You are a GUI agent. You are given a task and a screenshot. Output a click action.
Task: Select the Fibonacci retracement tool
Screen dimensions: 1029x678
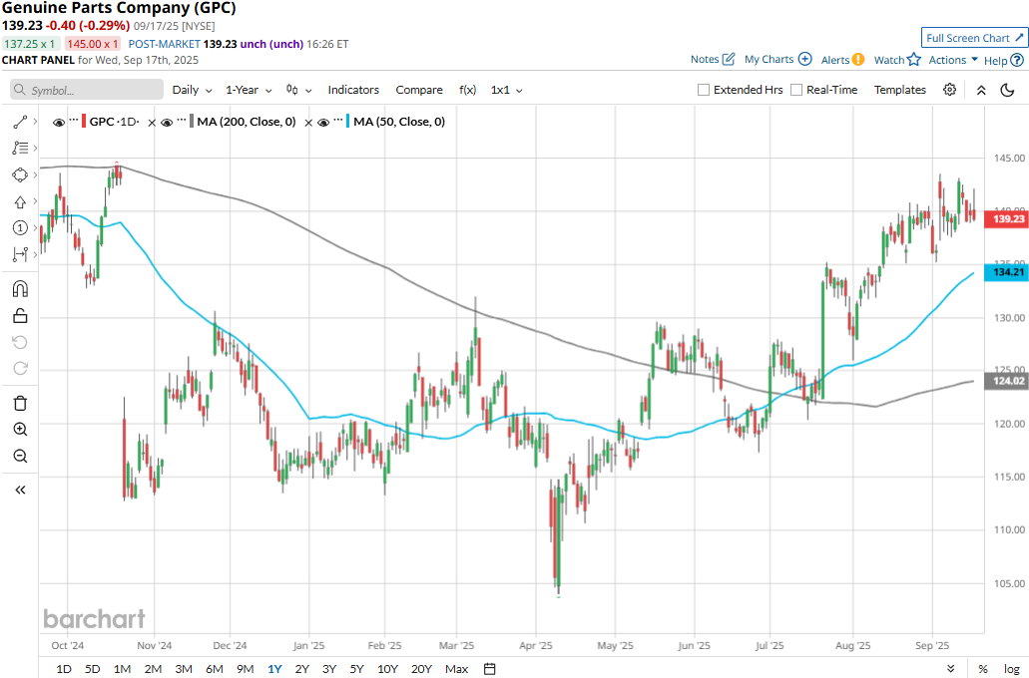pos(20,149)
